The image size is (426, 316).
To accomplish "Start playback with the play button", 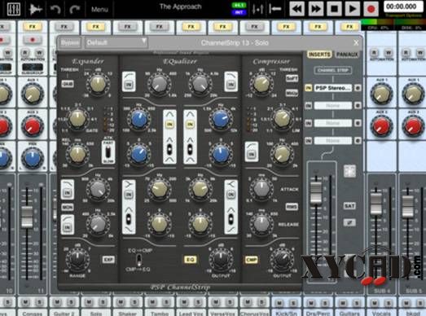I will 353,9.
